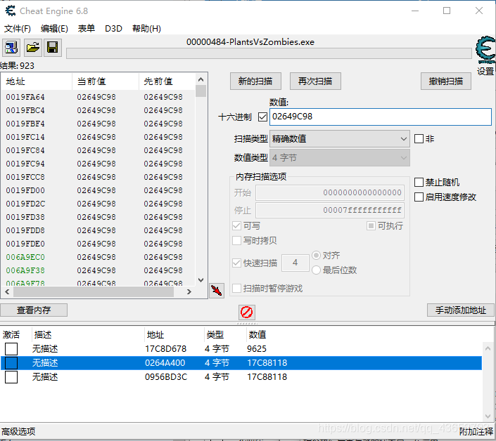Select the 对齐 radio button

[x=317, y=255]
